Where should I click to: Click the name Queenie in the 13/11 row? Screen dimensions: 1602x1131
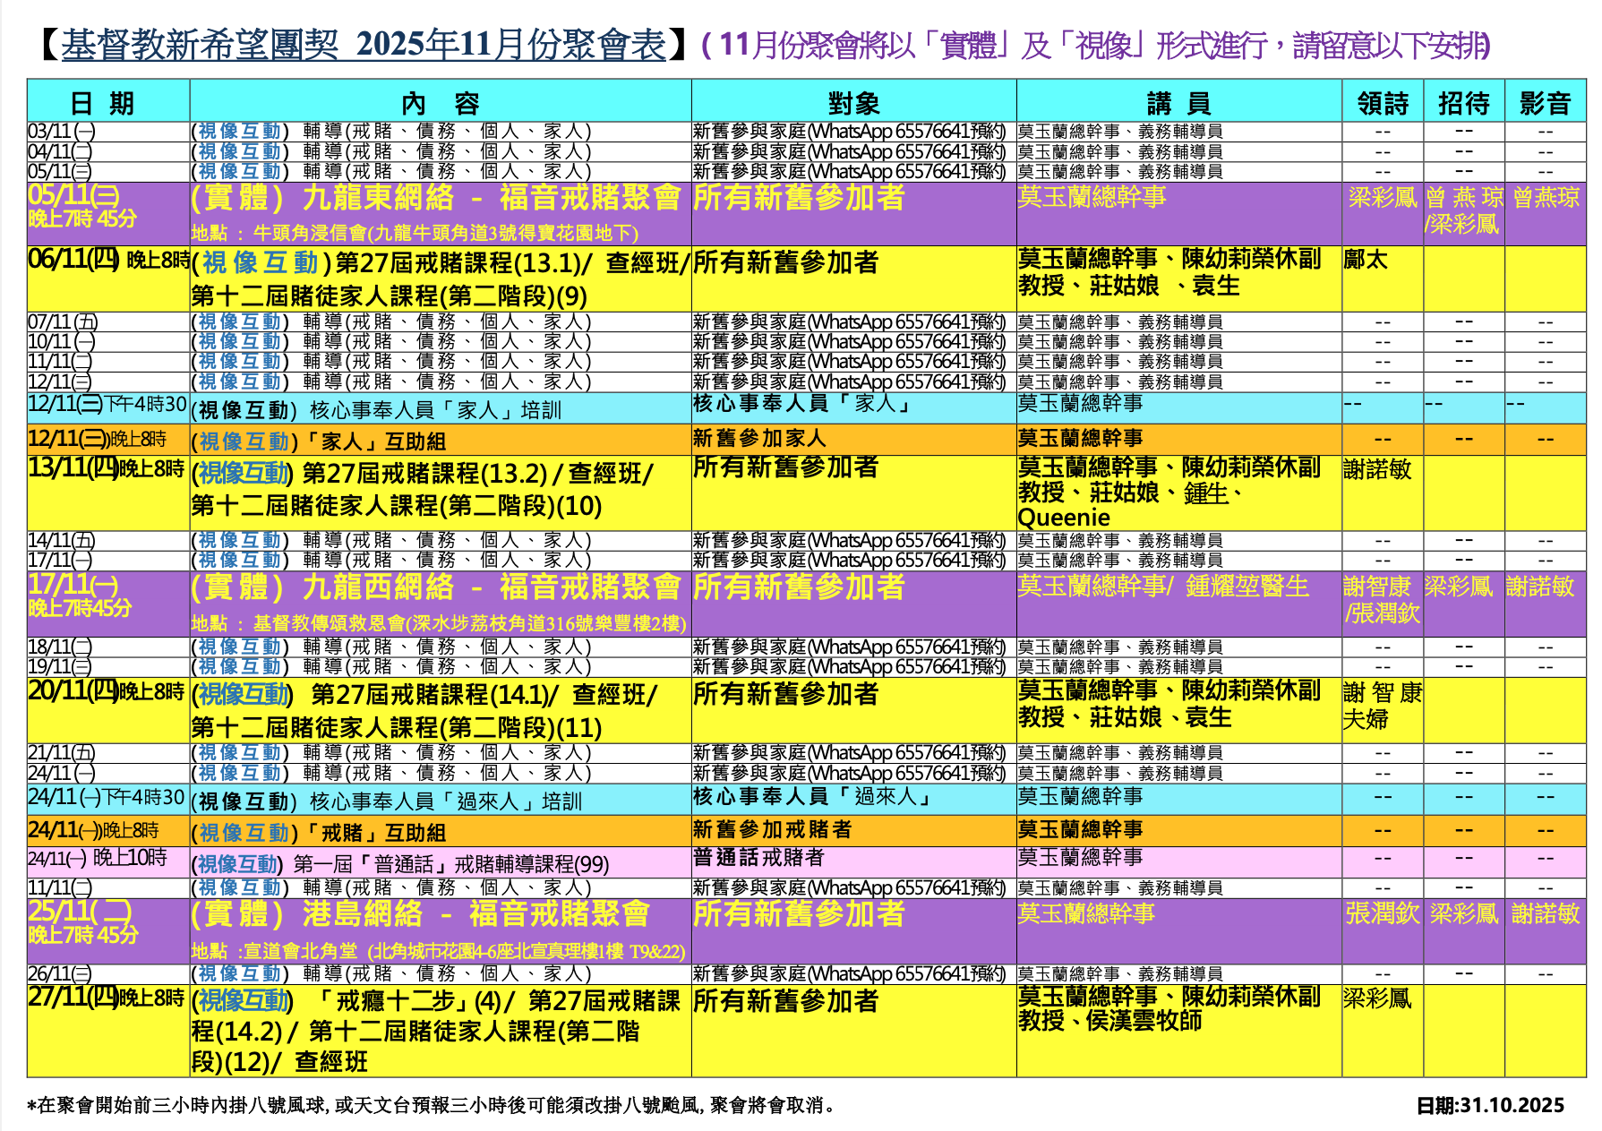click(1064, 518)
